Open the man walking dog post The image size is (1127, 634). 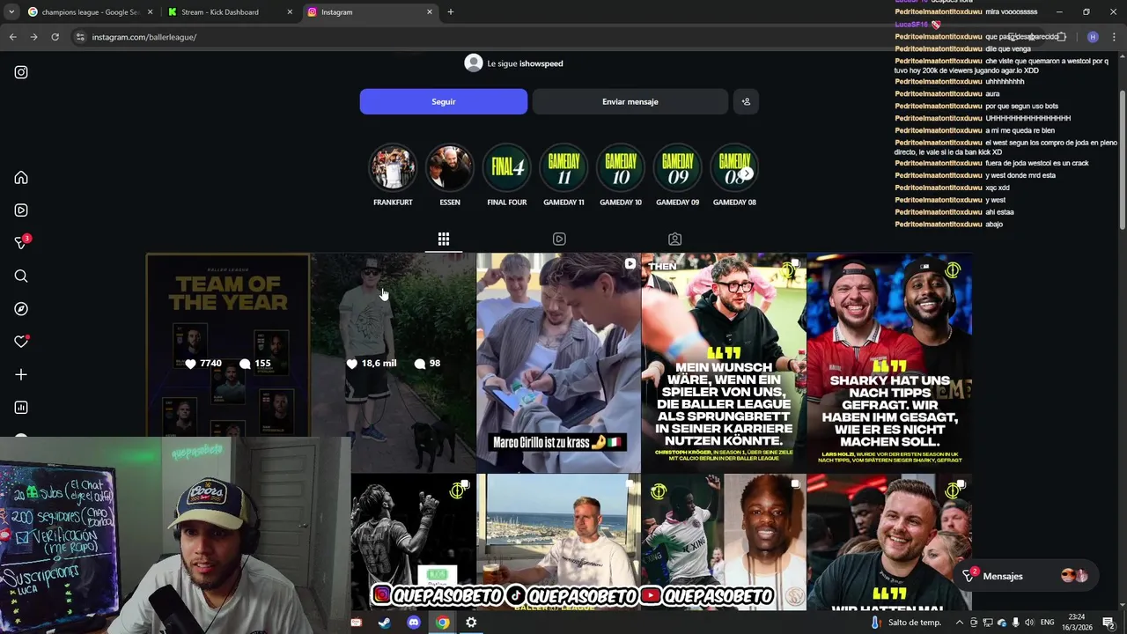point(394,363)
